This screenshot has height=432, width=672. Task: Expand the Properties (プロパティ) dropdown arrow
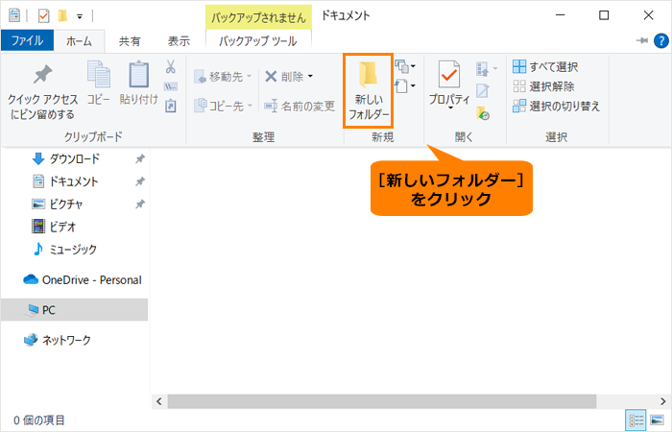coord(450,108)
